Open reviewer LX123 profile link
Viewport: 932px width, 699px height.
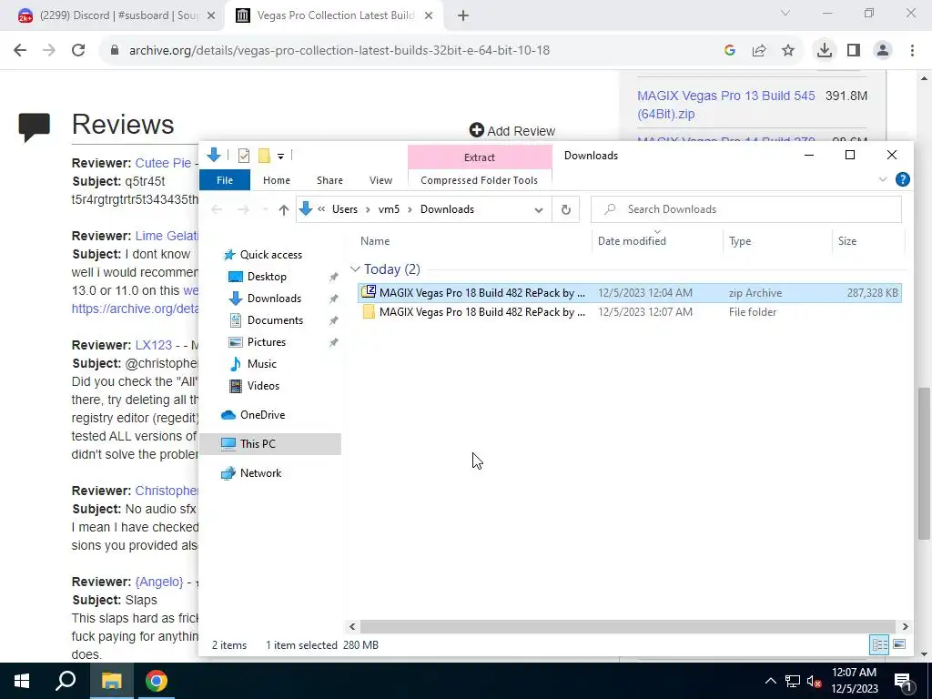(x=153, y=345)
